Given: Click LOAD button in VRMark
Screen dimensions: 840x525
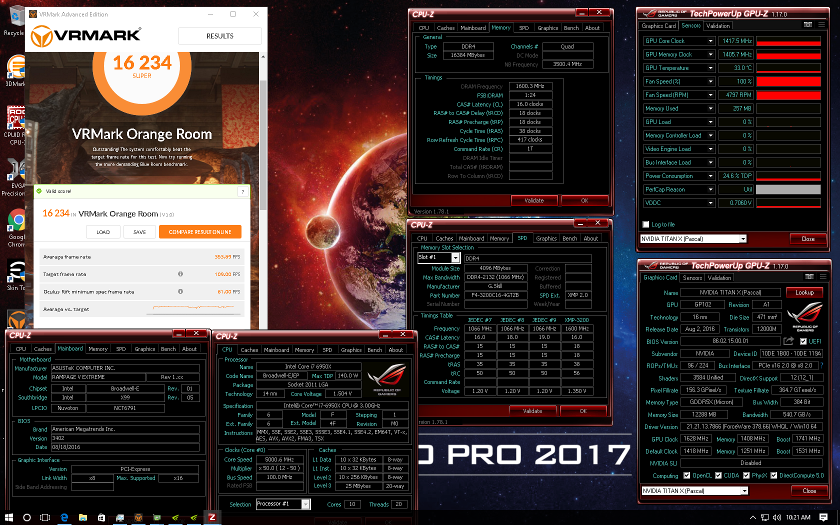Looking at the screenshot, I should 103,232.
